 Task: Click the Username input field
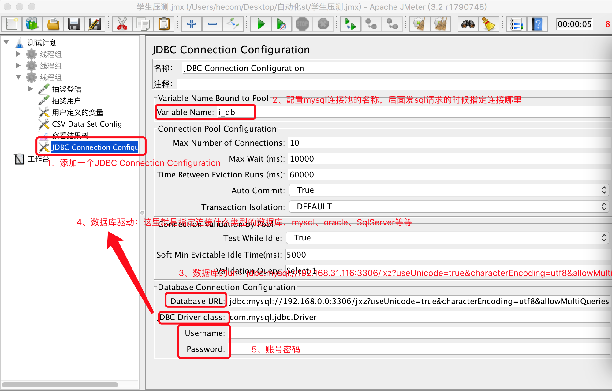point(420,333)
